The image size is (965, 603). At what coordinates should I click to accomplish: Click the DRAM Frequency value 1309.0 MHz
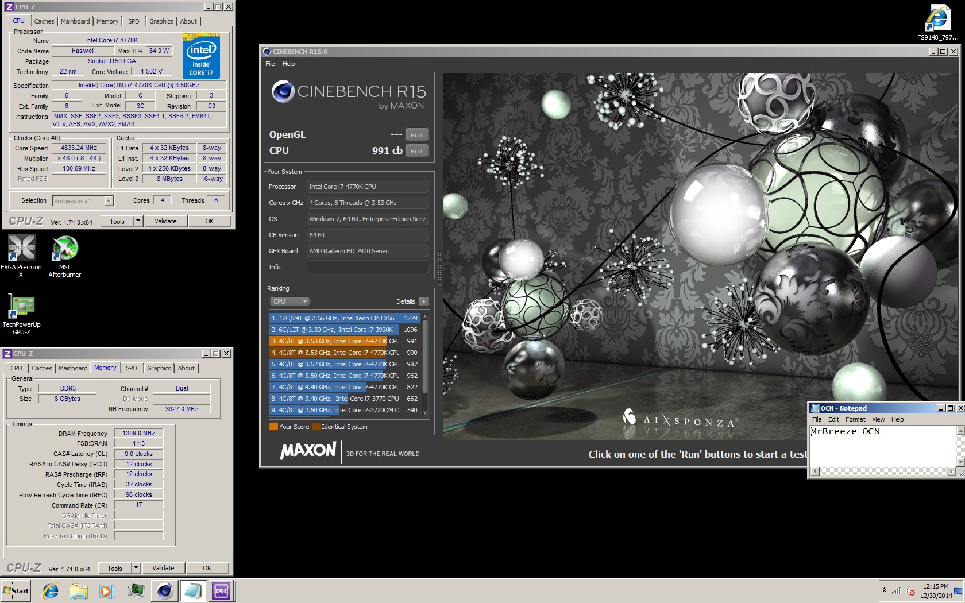click(138, 433)
